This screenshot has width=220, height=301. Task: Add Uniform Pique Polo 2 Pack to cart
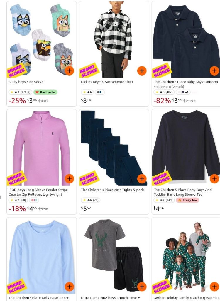[x=214, y=71]
